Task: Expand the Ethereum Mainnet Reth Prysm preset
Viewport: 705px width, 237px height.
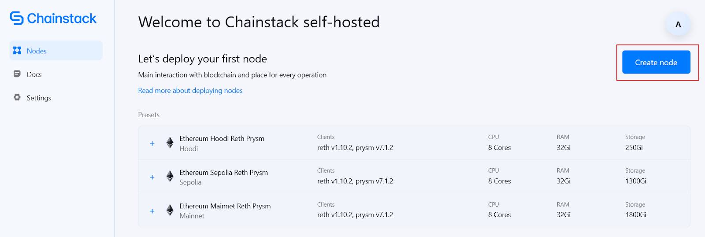Action: 152,211
